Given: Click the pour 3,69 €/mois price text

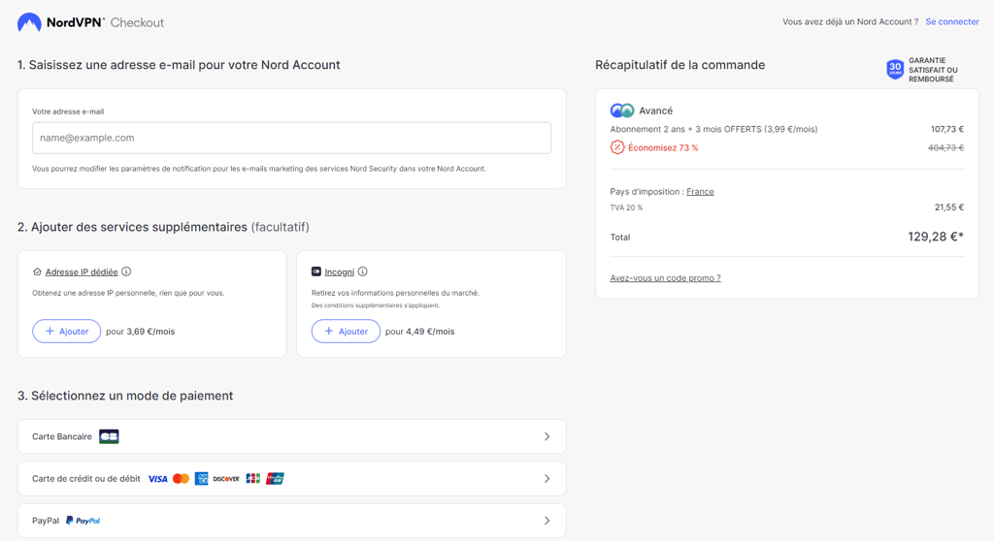Looking at the screenshot, I should coord(140,332).
